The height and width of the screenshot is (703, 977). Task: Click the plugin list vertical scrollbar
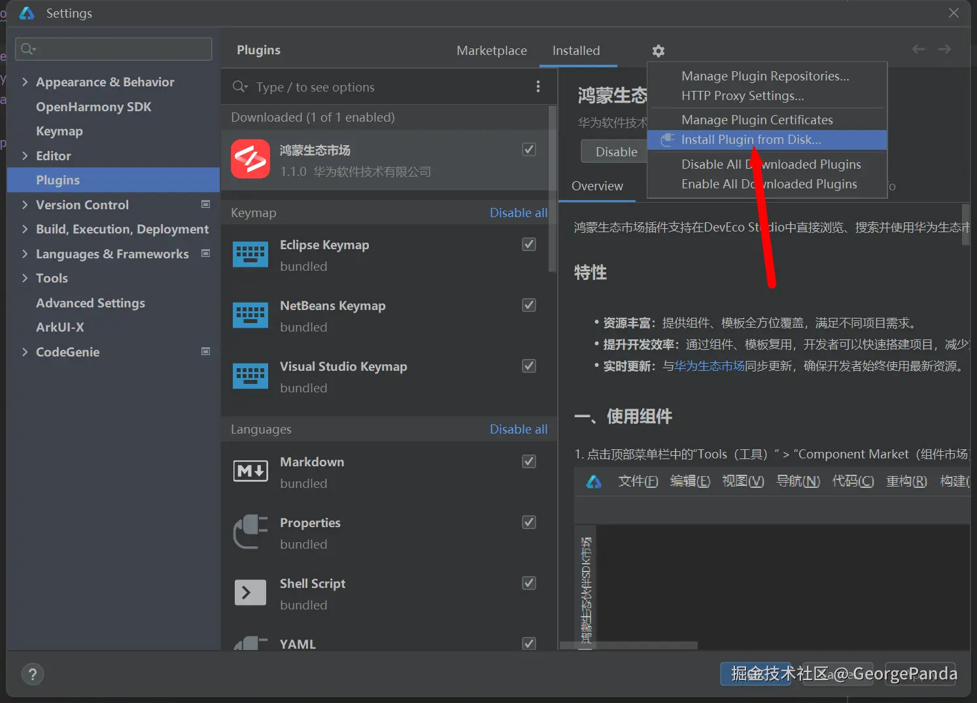pyautogui.click(x=553, y=190)
